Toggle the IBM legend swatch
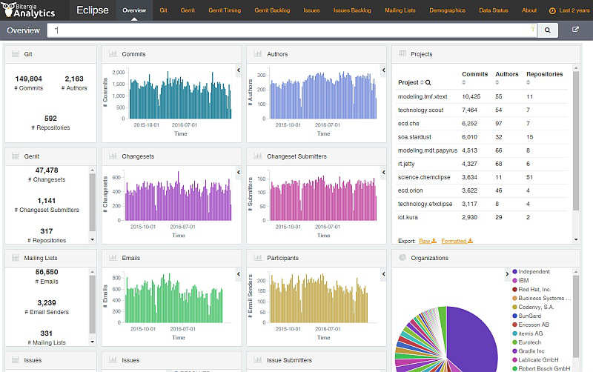The width and height of the screenshot is (593, 372). point(514,281)
